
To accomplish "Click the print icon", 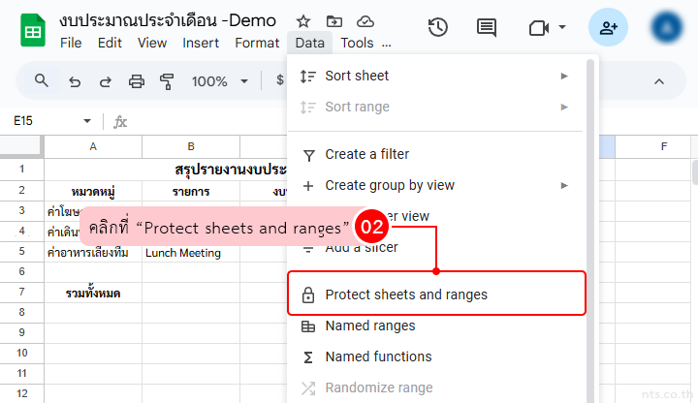I will click(x=137, y=81).
